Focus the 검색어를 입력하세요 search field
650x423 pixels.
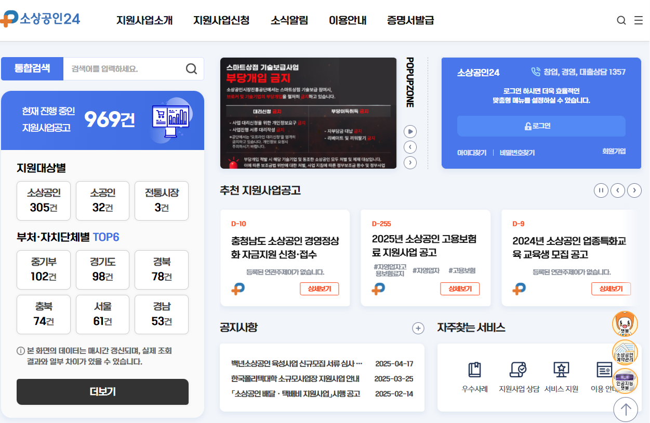point(125,69)
